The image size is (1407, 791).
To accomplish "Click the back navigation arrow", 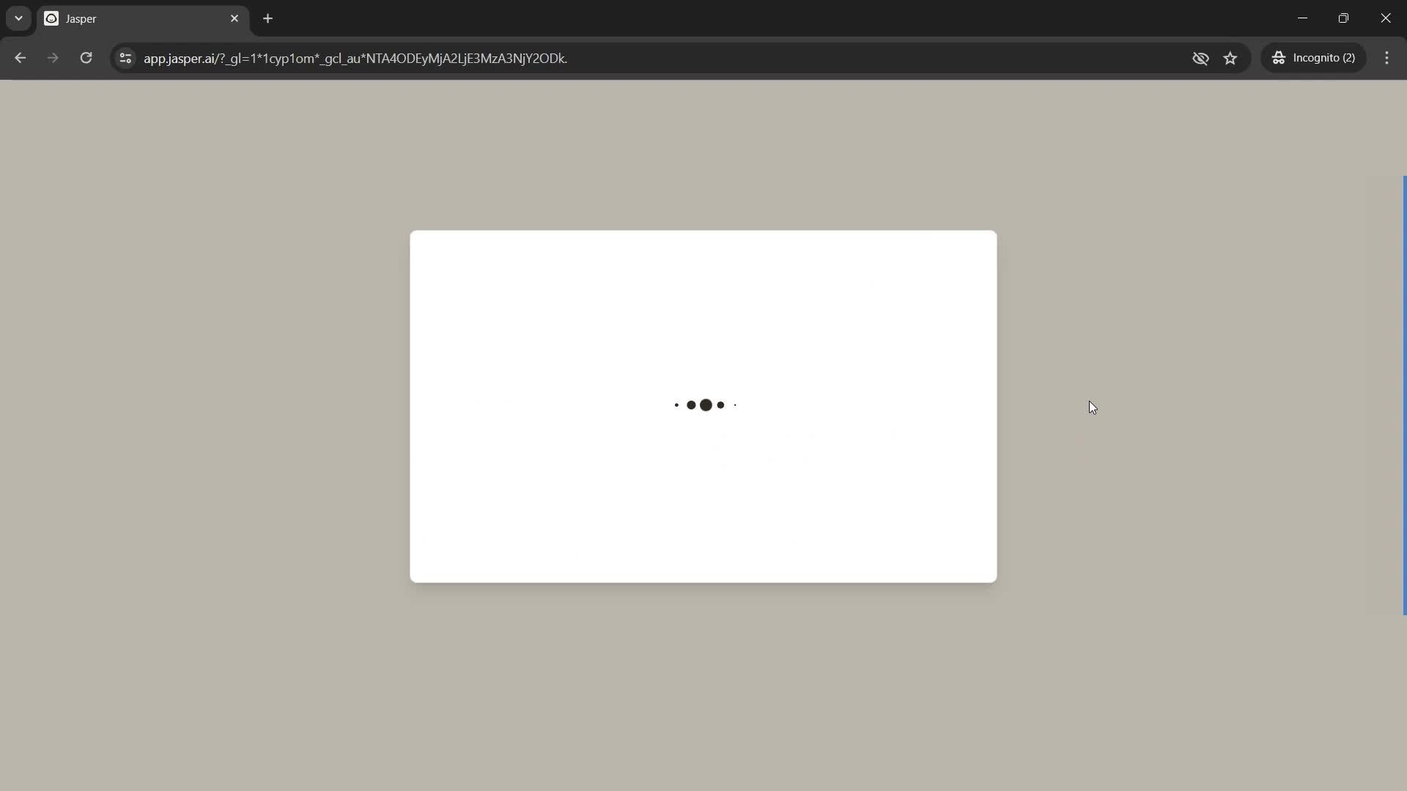I will (21, 58).
